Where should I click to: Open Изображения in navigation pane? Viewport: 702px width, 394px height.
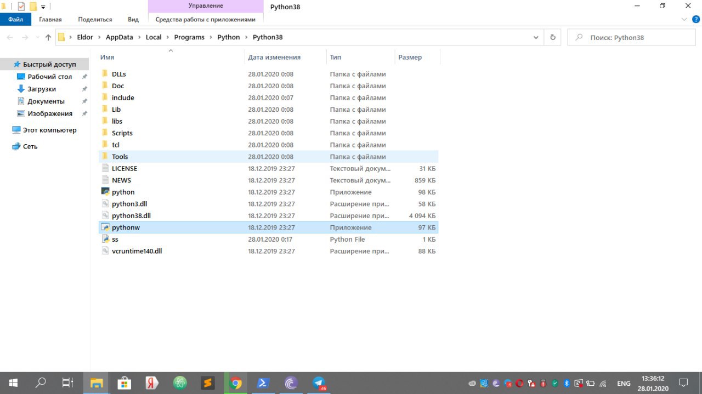pyautogui.click(x=49, y=113)
